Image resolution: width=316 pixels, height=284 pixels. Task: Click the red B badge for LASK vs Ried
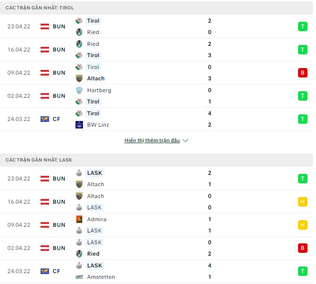coord(302,248)
